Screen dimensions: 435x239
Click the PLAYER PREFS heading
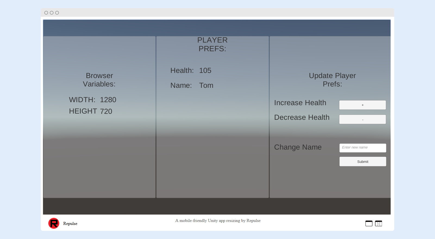[x=212, y=44]
